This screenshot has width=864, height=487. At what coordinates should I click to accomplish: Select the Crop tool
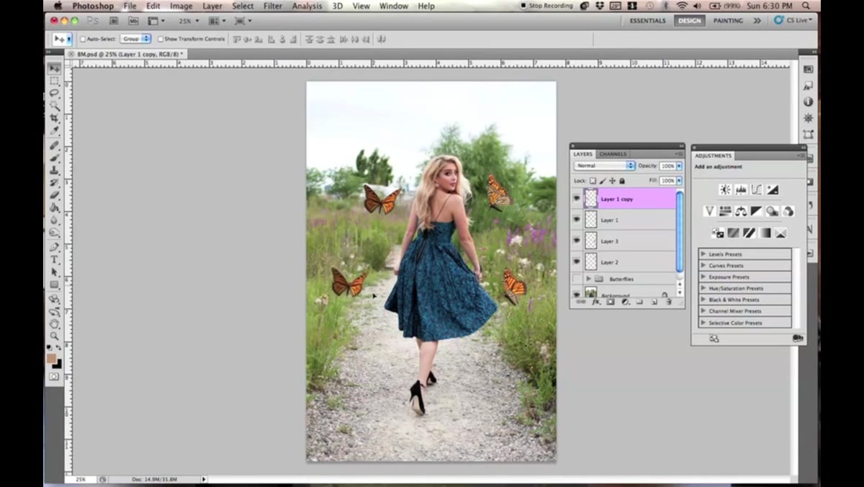tap(54, 118)
